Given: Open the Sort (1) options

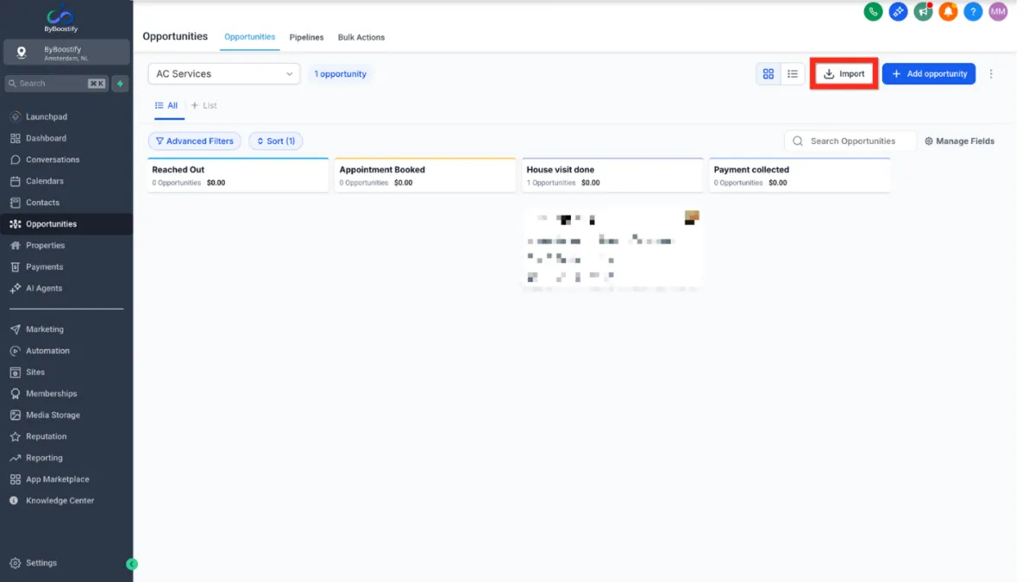Looking at the screenshot, I should [276, 141].
